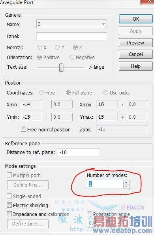Increase Number of modes with up arrow

tap(126, 182)
